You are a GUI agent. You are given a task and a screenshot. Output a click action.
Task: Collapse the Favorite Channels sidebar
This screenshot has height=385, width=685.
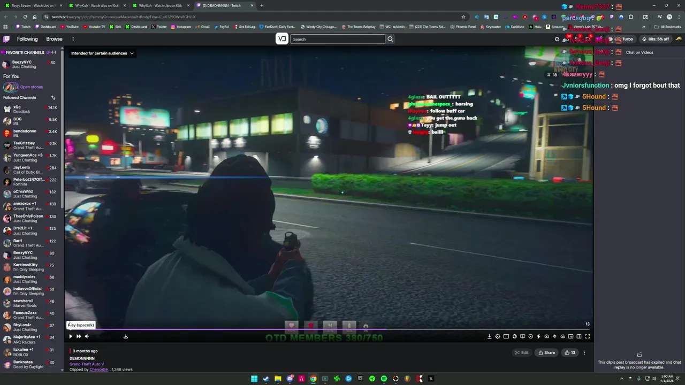(x=53, y=52)
